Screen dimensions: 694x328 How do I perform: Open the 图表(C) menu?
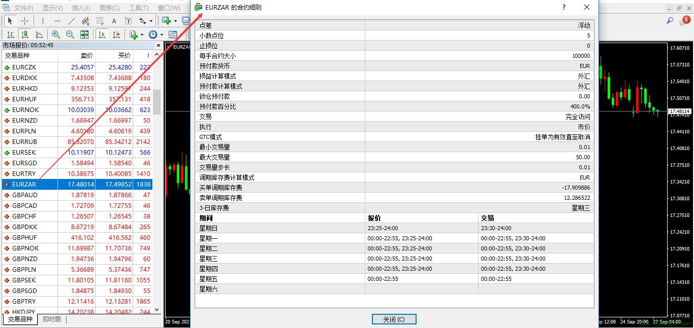click(x=110, y=8)
